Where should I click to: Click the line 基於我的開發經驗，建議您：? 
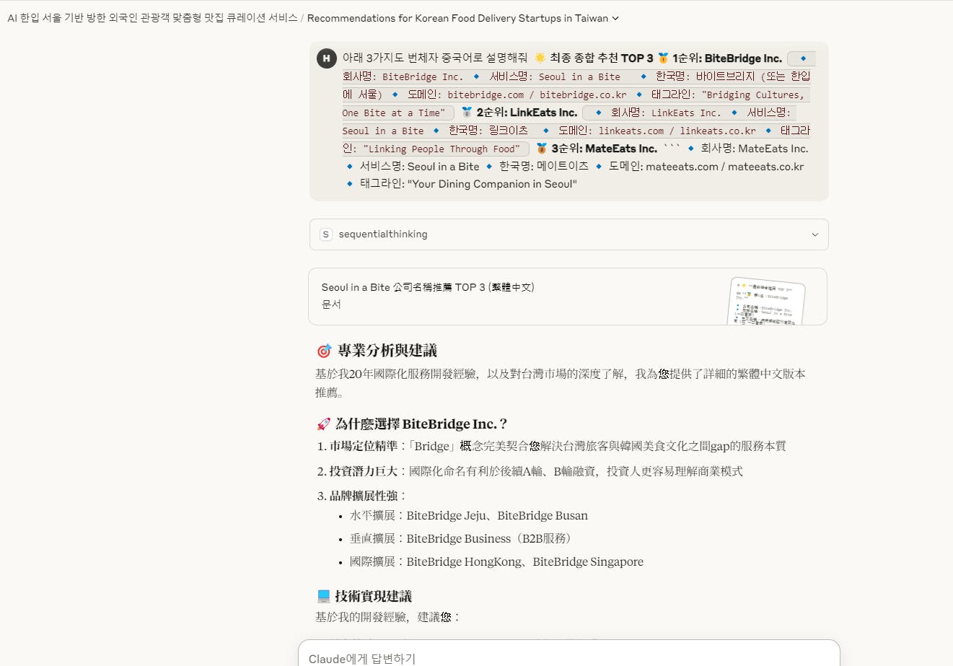coord(387,617)
